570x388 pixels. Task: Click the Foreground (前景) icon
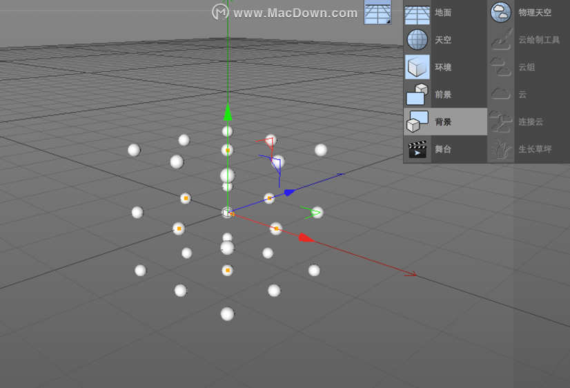coord(417,94)
